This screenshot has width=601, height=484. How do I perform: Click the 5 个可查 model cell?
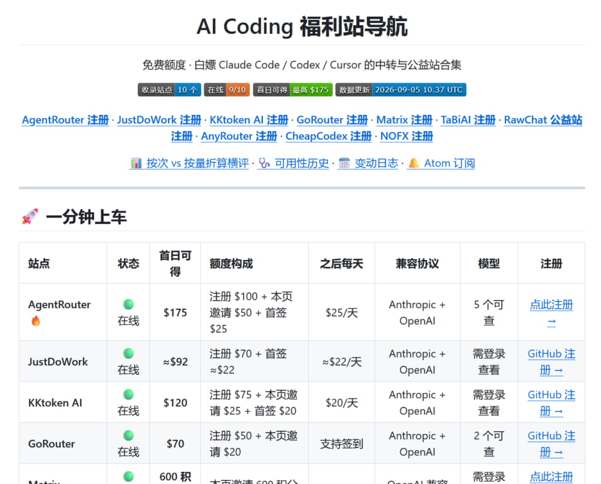489,312
